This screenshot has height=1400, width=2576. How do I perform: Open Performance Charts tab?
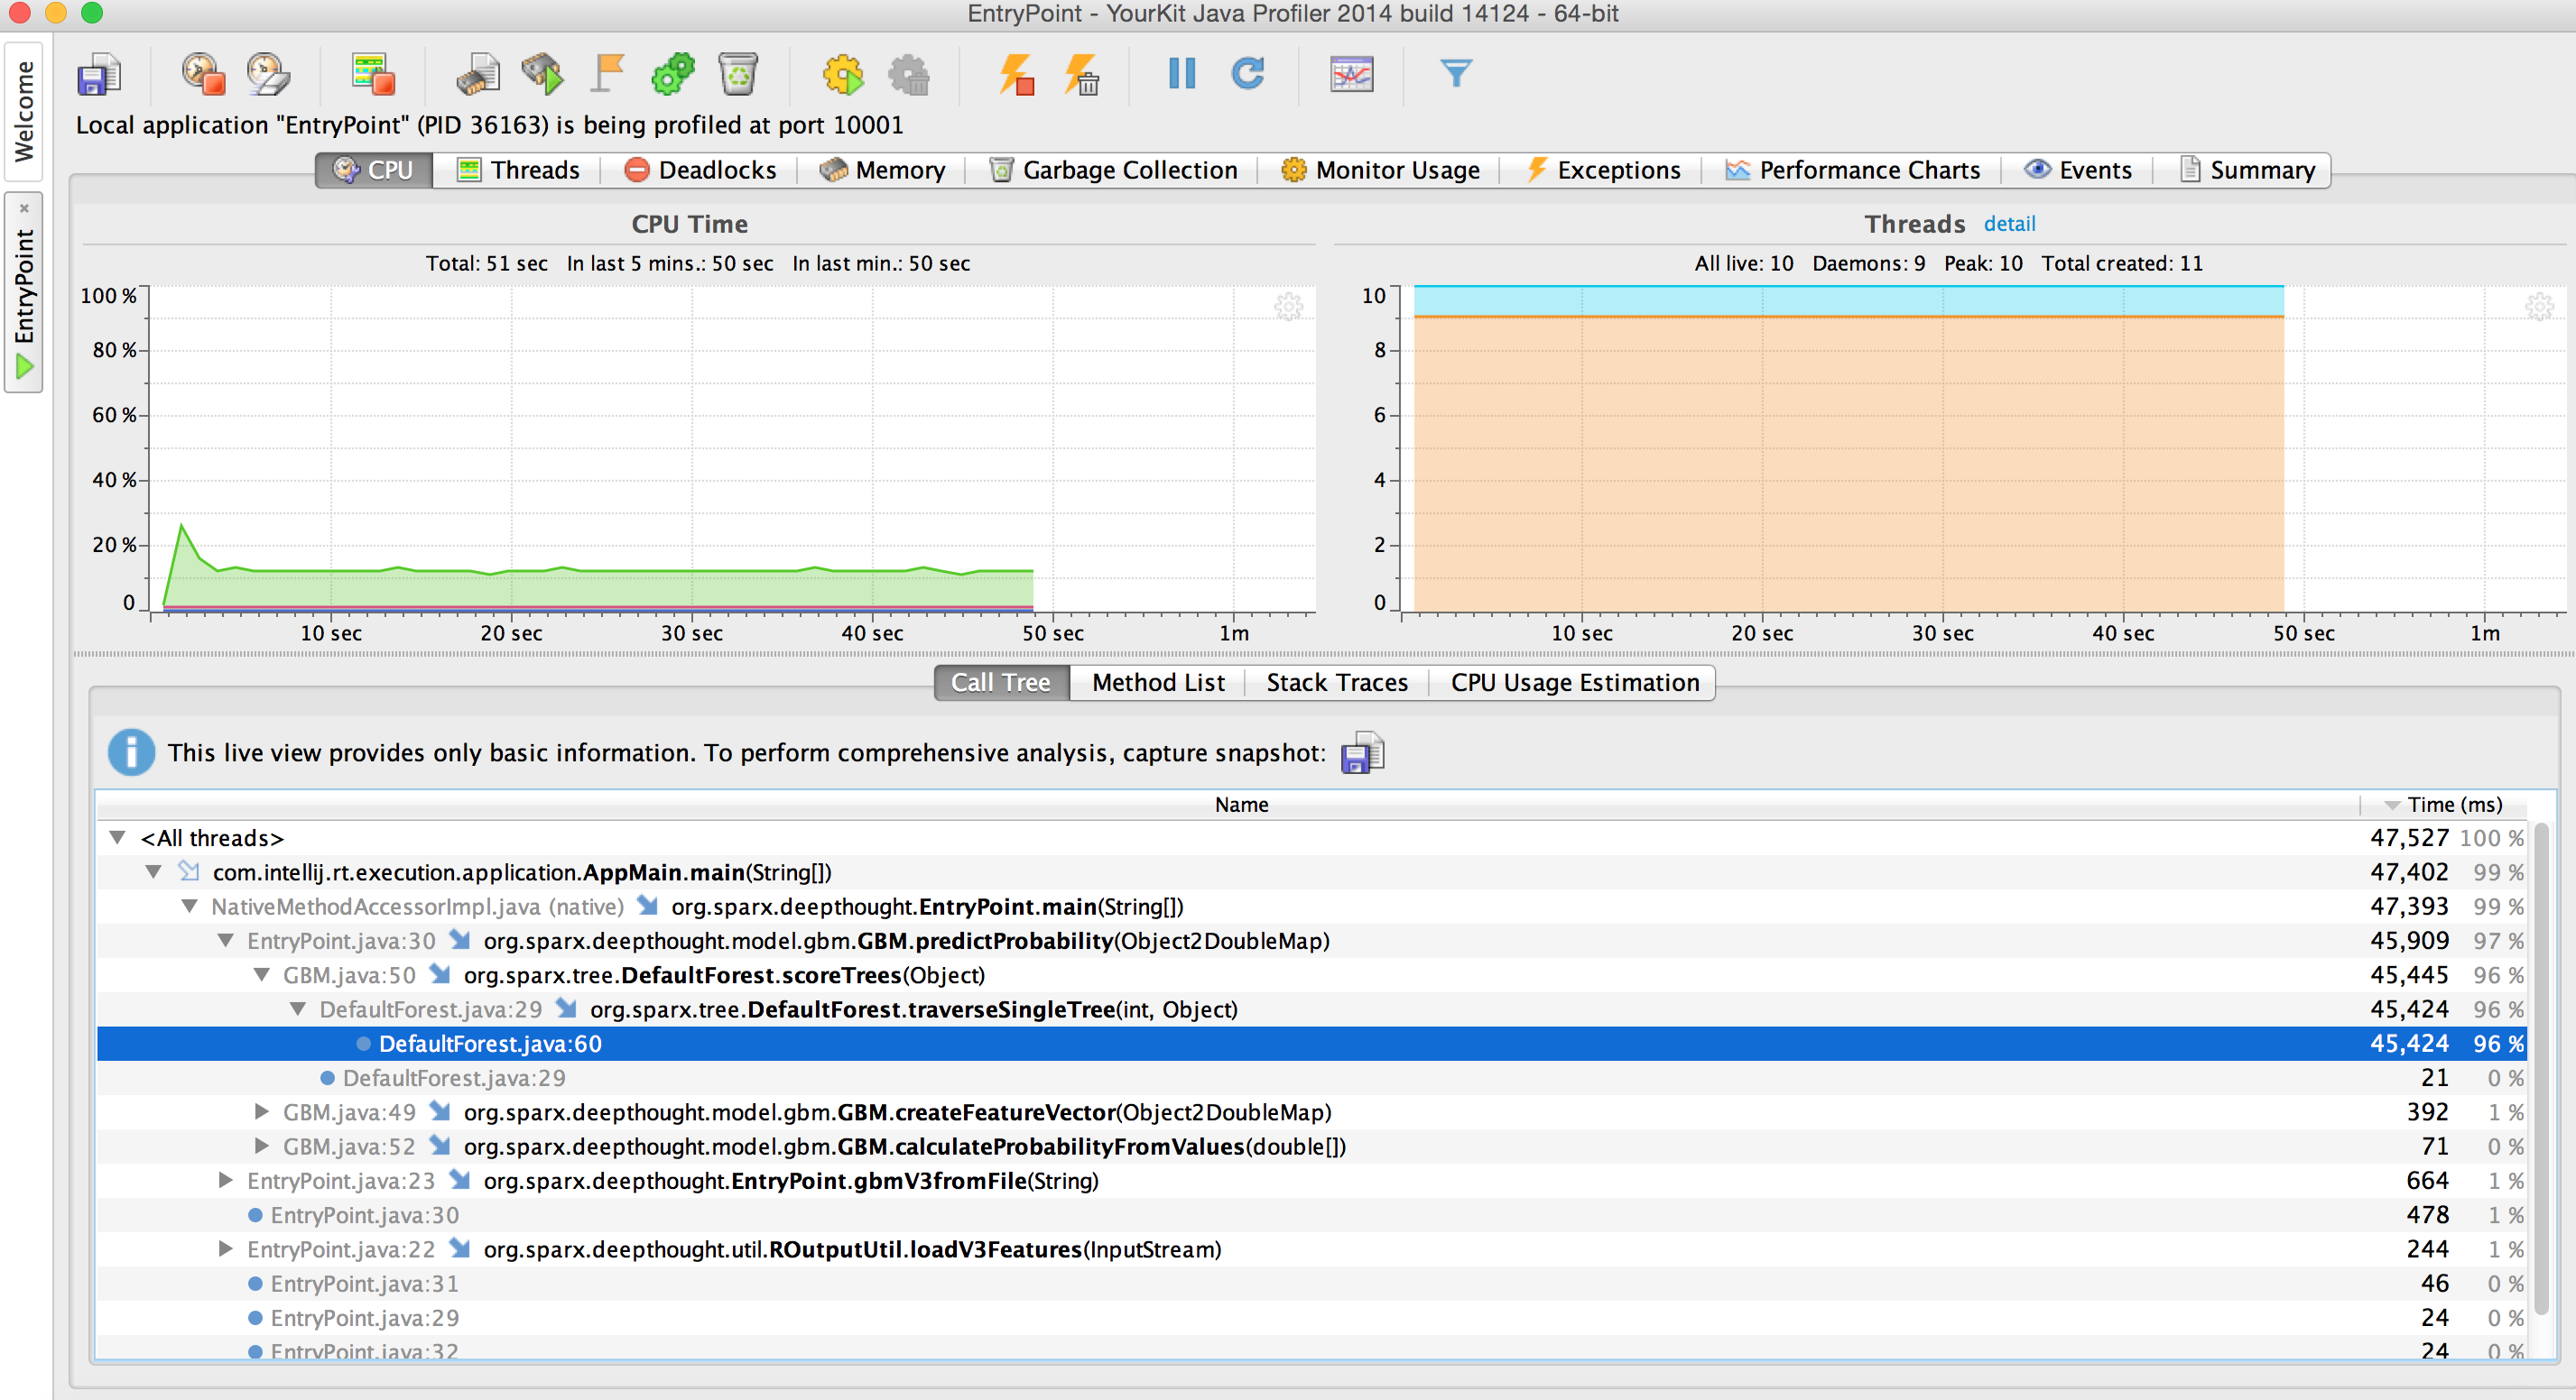tap(1852, 170)
